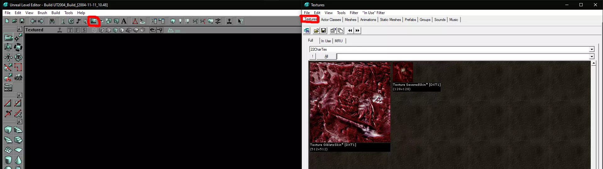
Task: Switch viewport to Front view F button
Action: point(77,30)
